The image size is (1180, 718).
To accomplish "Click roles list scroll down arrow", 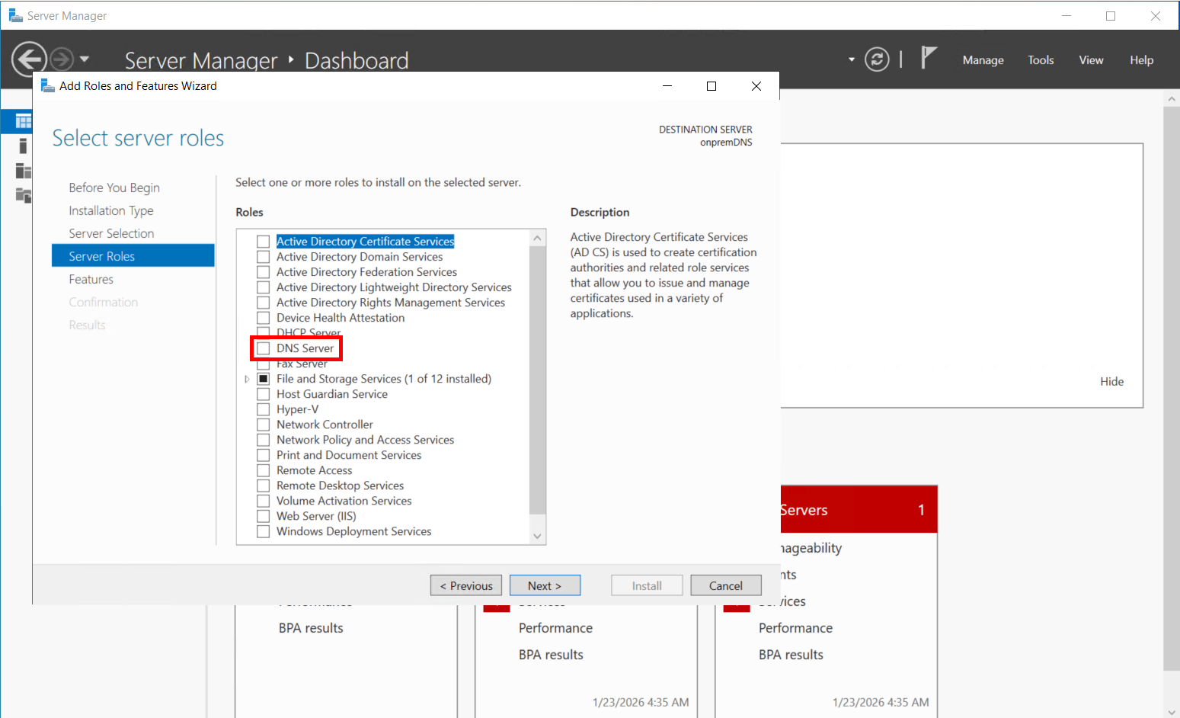I will (x=538, y=536).
